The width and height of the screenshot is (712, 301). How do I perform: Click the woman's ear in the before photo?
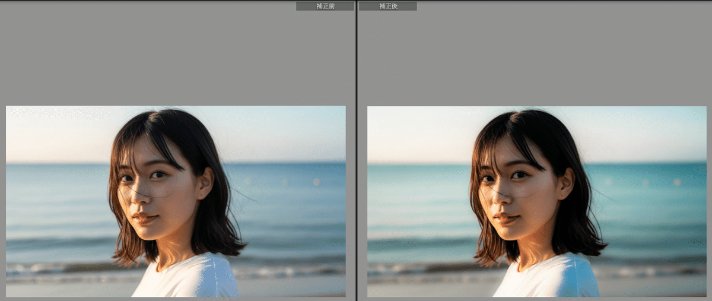point(206,182)
